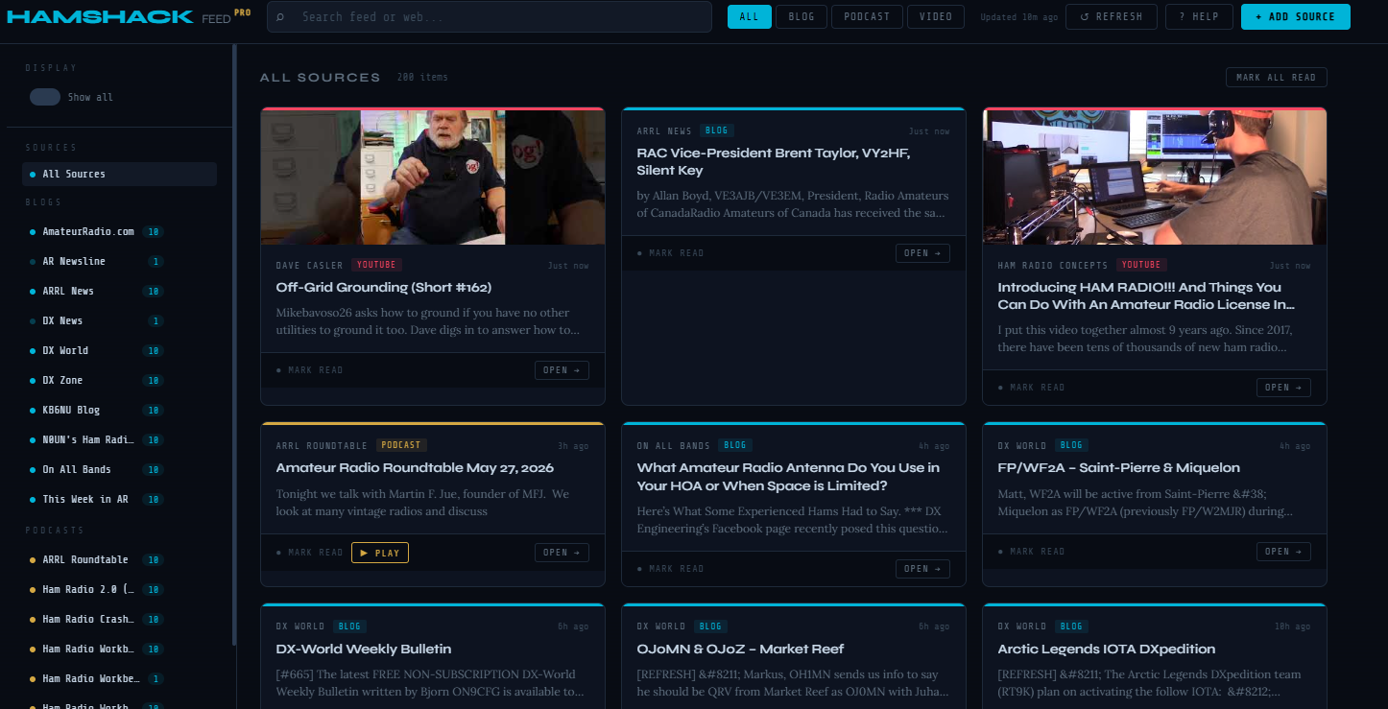Click PODCAST tag on ARRL Roundtable card
Viewport: 1388px width, 709px height.
[x=402, y=445]
